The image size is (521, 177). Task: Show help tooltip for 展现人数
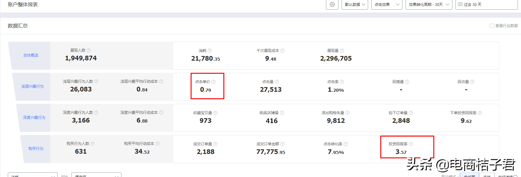pyautogui.click(x=89, y=50)
